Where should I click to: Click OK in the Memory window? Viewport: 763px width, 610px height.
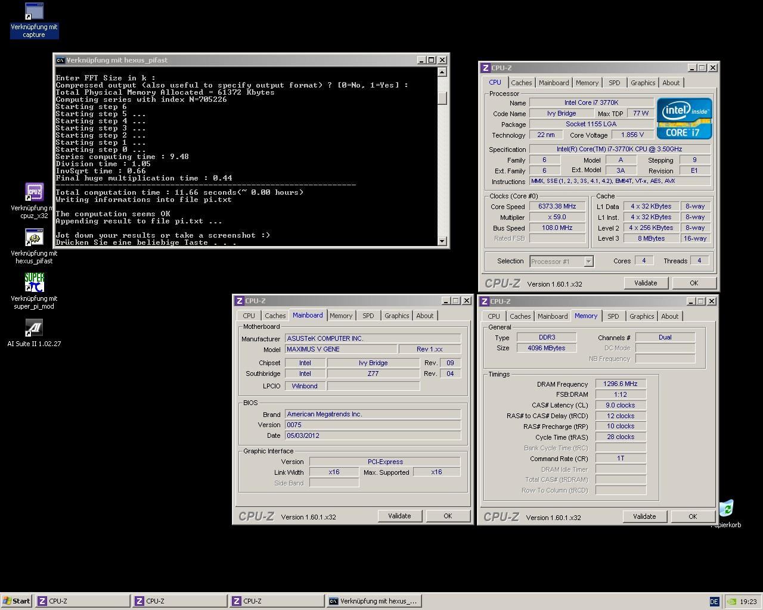coord(693,516)
